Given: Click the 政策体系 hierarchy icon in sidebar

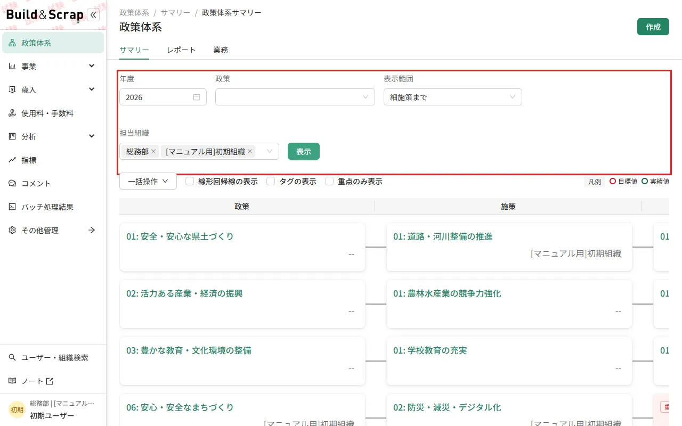Looking at the screenshot, I should 12,43.
